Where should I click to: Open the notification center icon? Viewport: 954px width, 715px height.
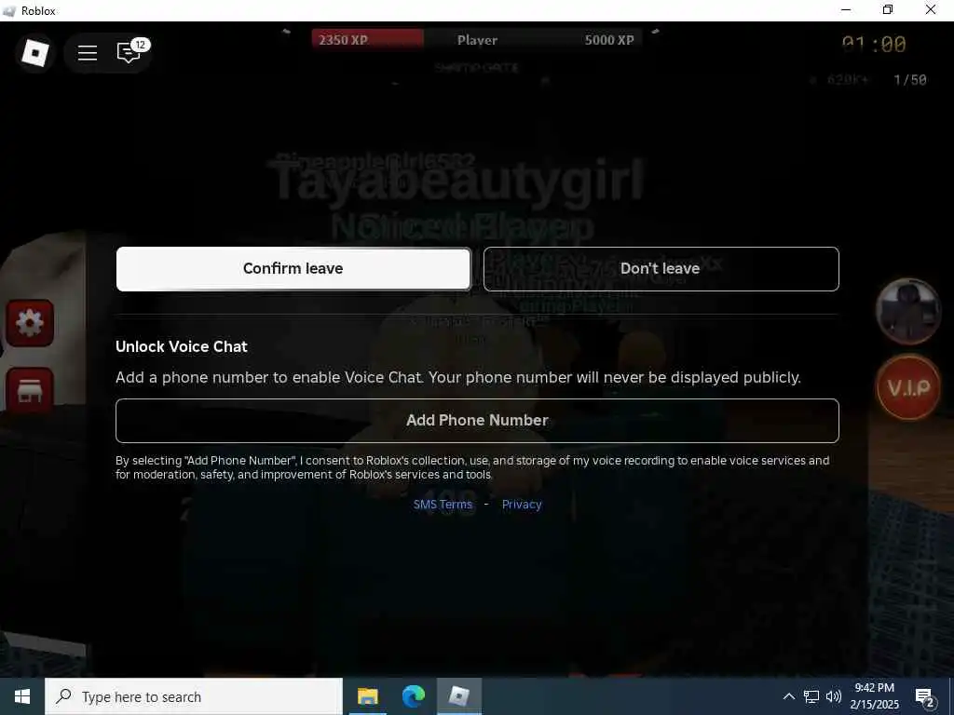925,696
